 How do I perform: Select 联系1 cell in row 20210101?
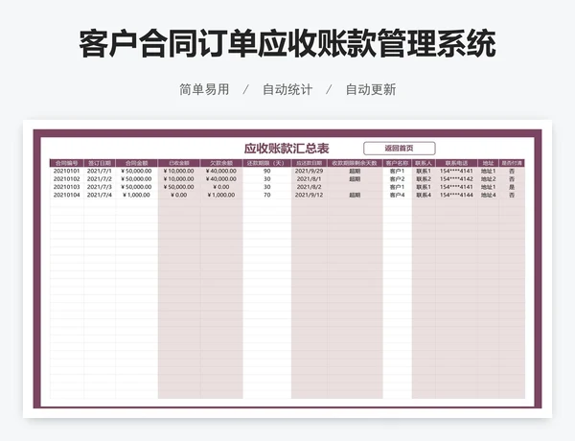coord(424,171)
